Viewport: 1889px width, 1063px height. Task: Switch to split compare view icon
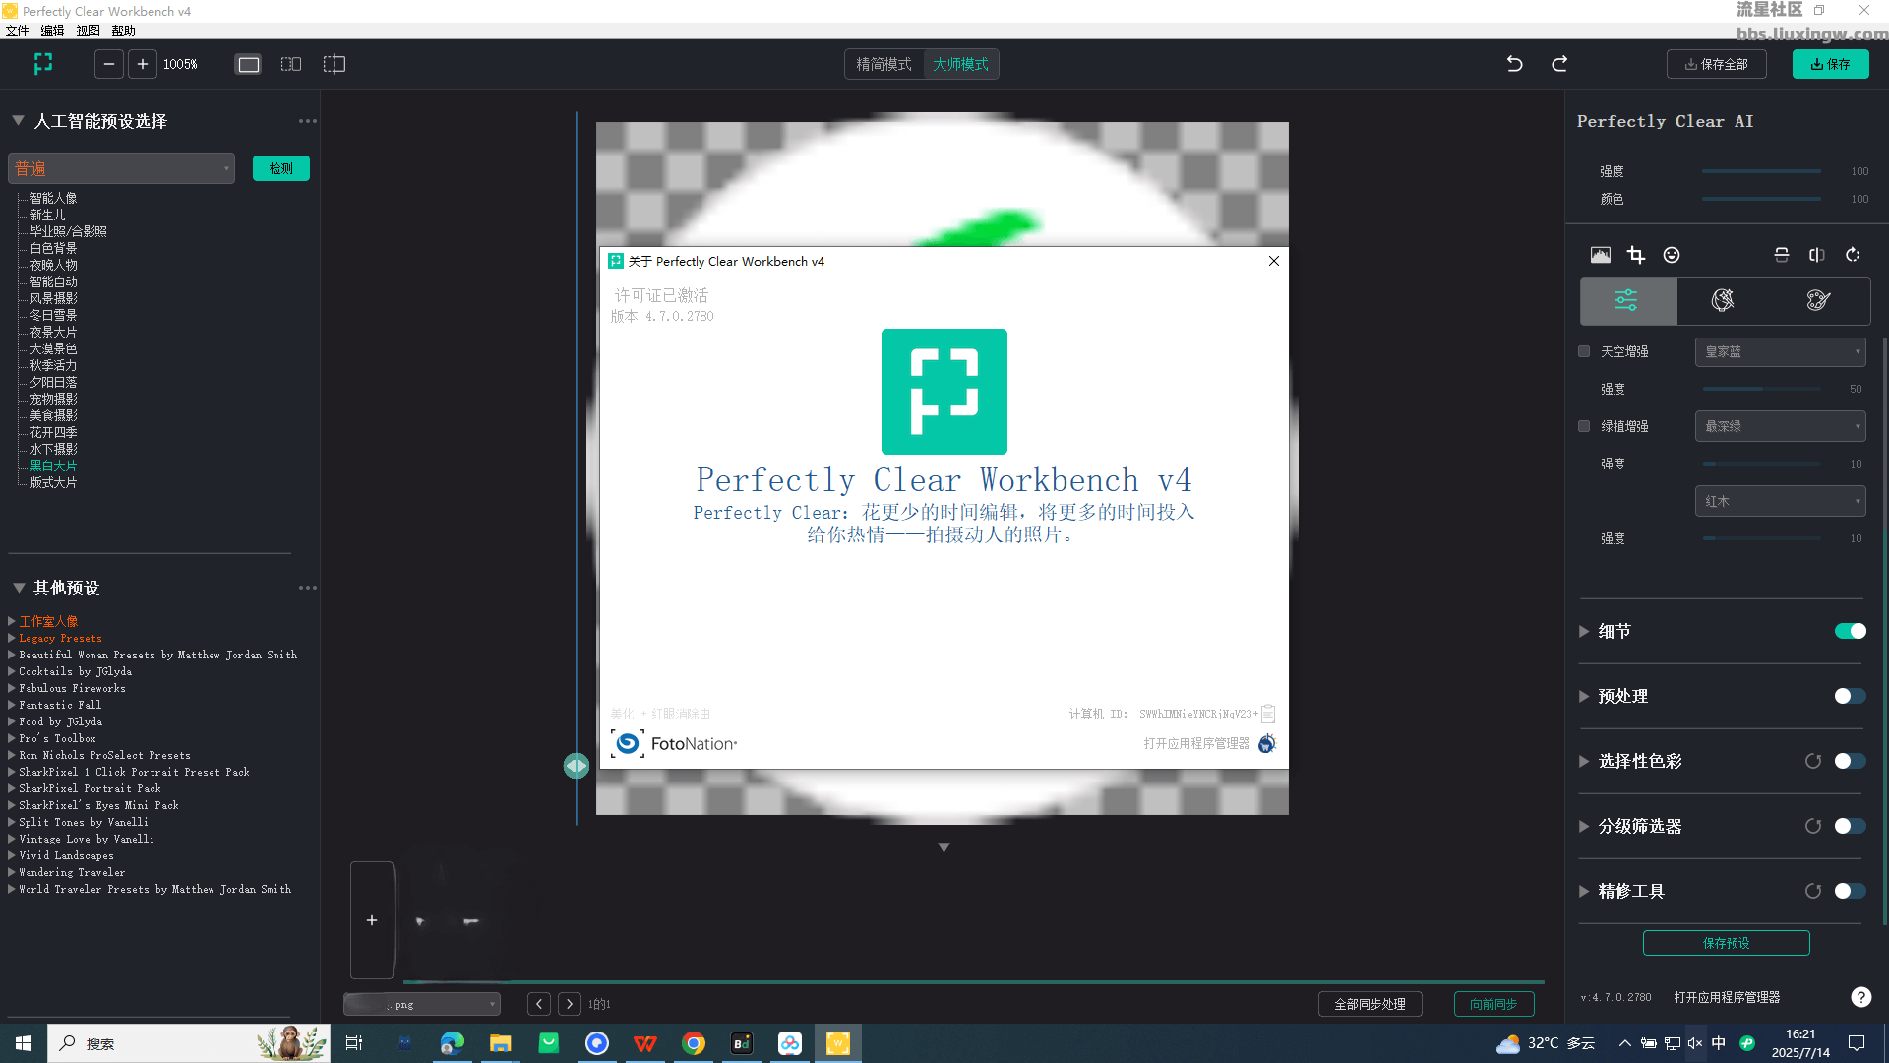coord(335,64)
